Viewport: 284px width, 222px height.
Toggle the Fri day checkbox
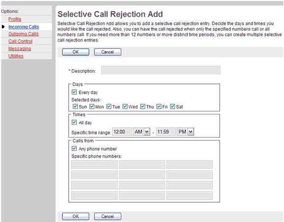159,106
